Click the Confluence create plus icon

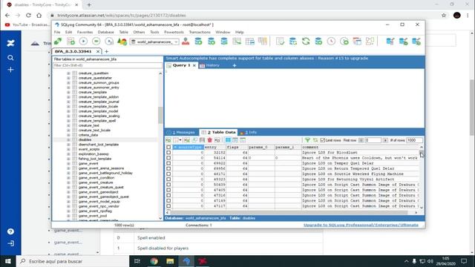pos(10,70)
